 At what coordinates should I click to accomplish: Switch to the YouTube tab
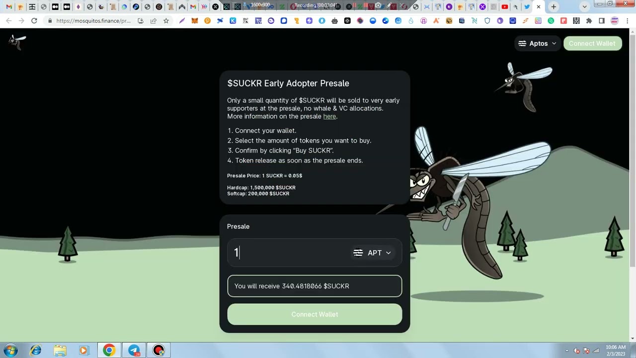(x=505, y=6)
